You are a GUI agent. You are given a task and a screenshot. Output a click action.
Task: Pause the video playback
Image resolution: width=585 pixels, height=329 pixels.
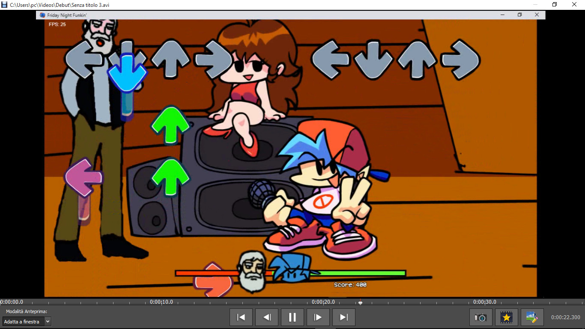click(292, 317)
